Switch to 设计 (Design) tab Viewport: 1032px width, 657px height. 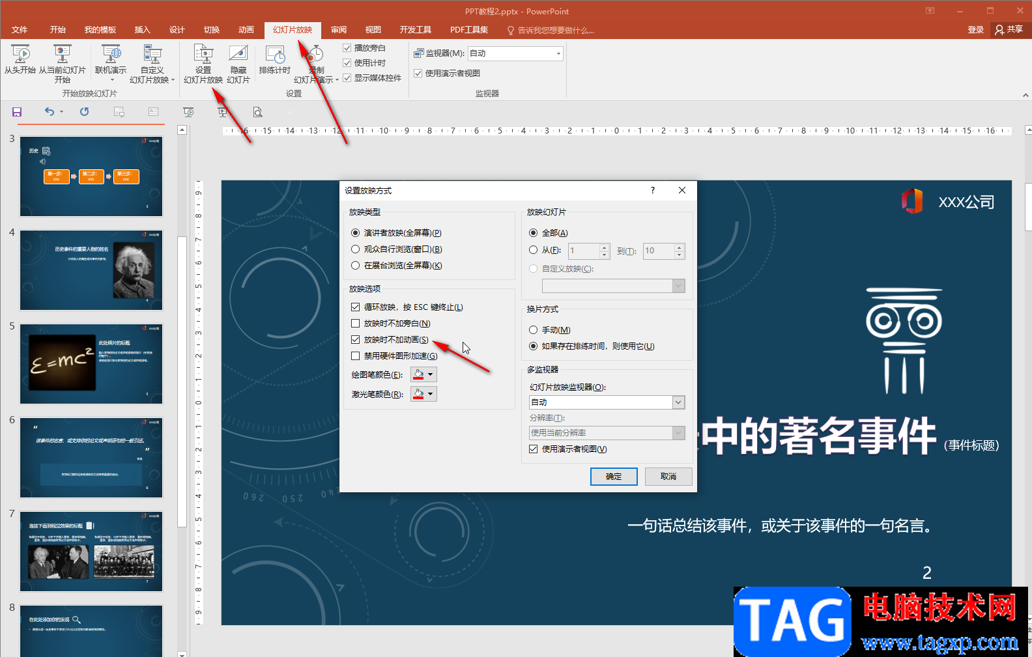(x=177, y=30)
